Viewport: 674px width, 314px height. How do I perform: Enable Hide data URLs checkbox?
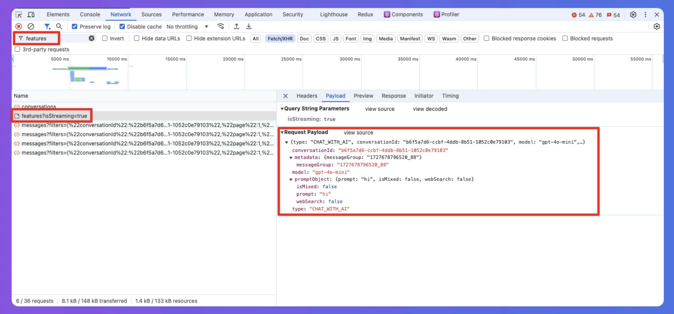(136, 38)
